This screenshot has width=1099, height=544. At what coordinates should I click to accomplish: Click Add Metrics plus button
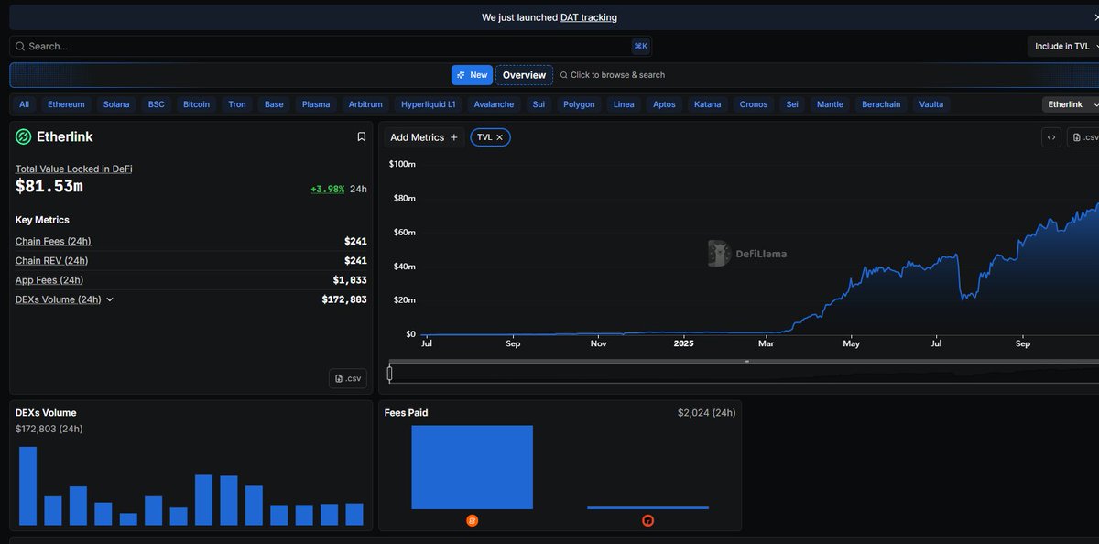(x=424, y=137)
